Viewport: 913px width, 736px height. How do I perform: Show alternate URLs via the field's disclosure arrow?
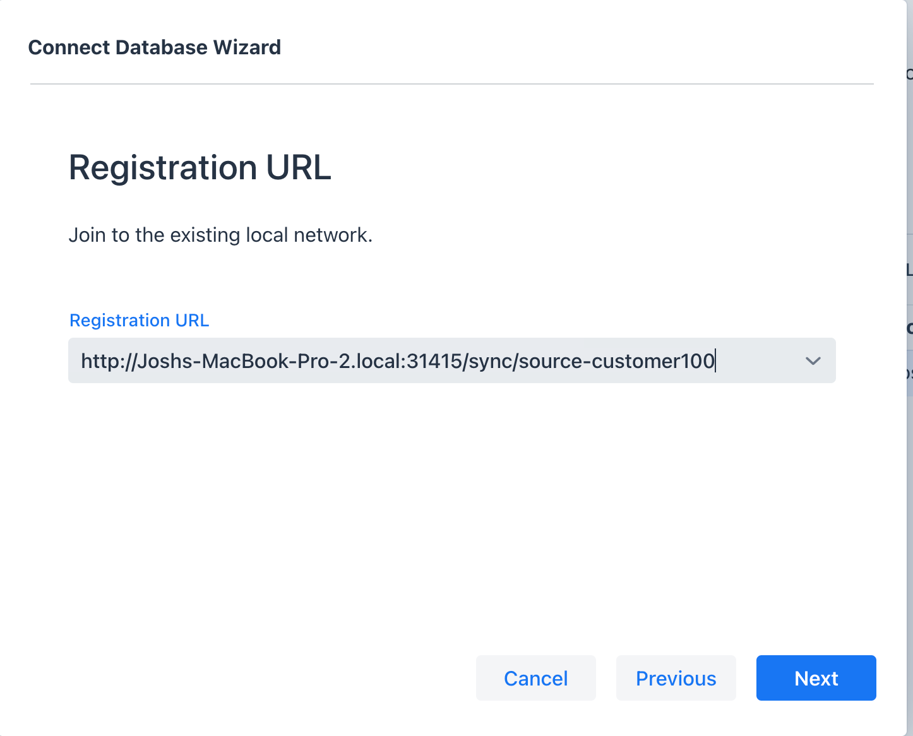[813, 360]
